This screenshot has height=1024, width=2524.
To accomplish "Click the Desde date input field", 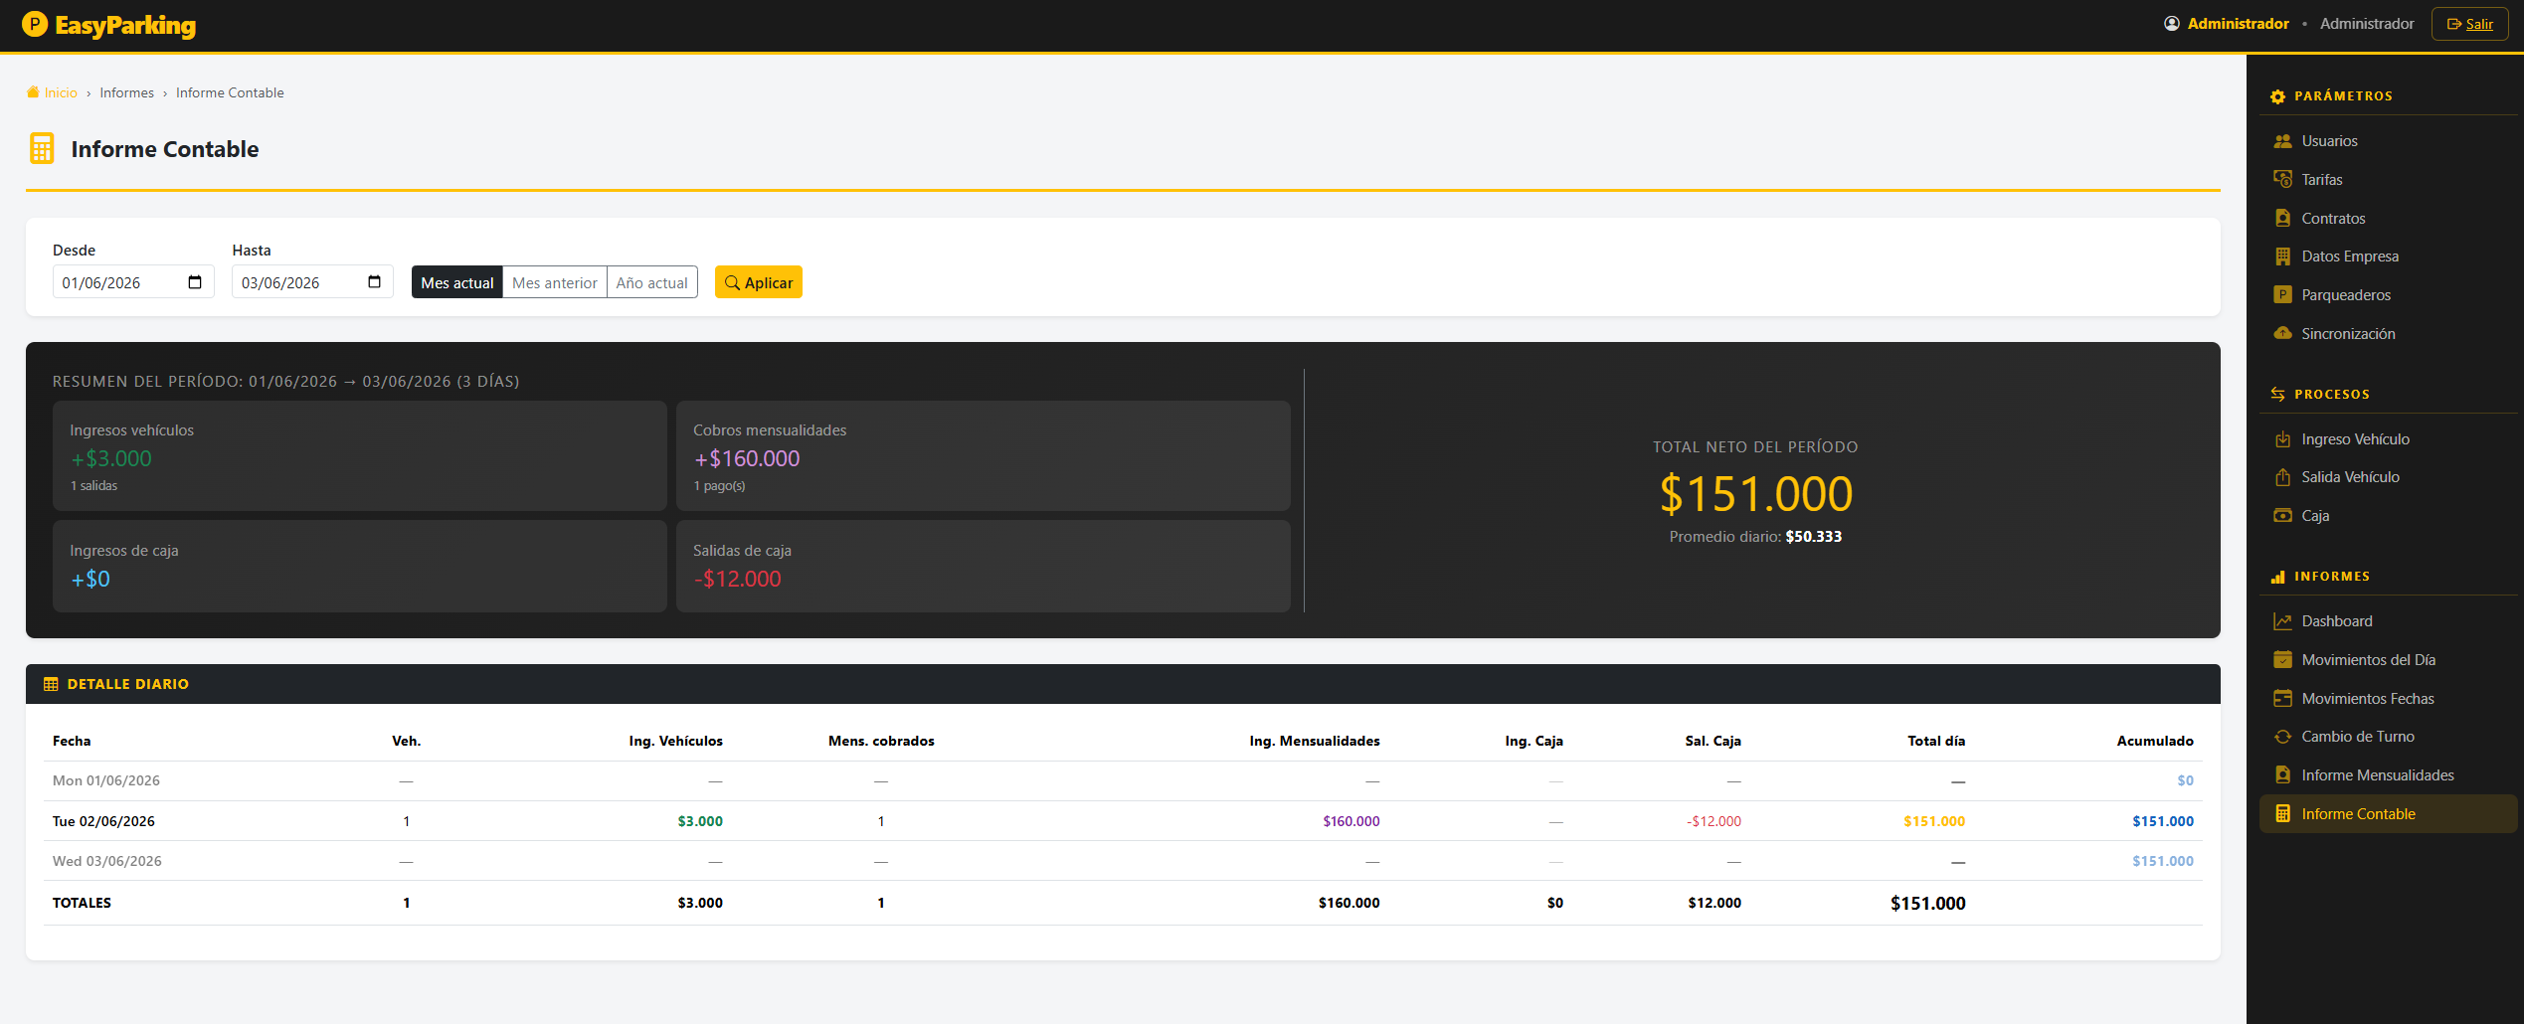I will coord(133,282).
